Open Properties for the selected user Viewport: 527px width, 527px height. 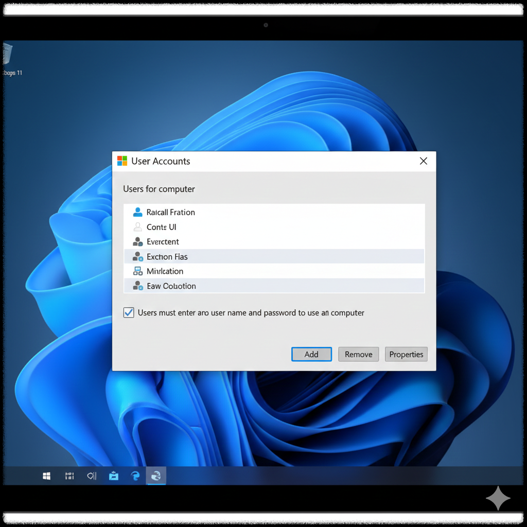tap(406, 354)
